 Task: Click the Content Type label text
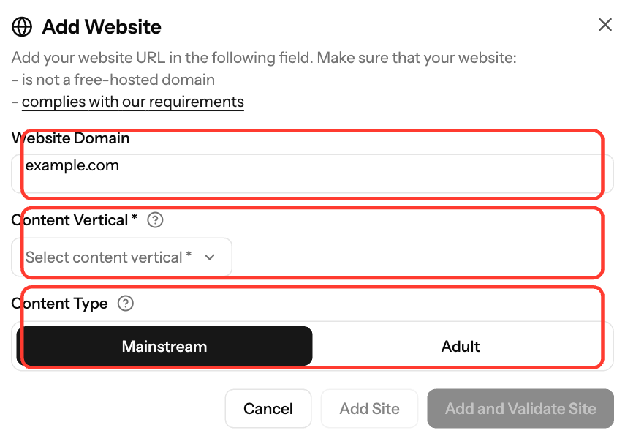point(59,304)
